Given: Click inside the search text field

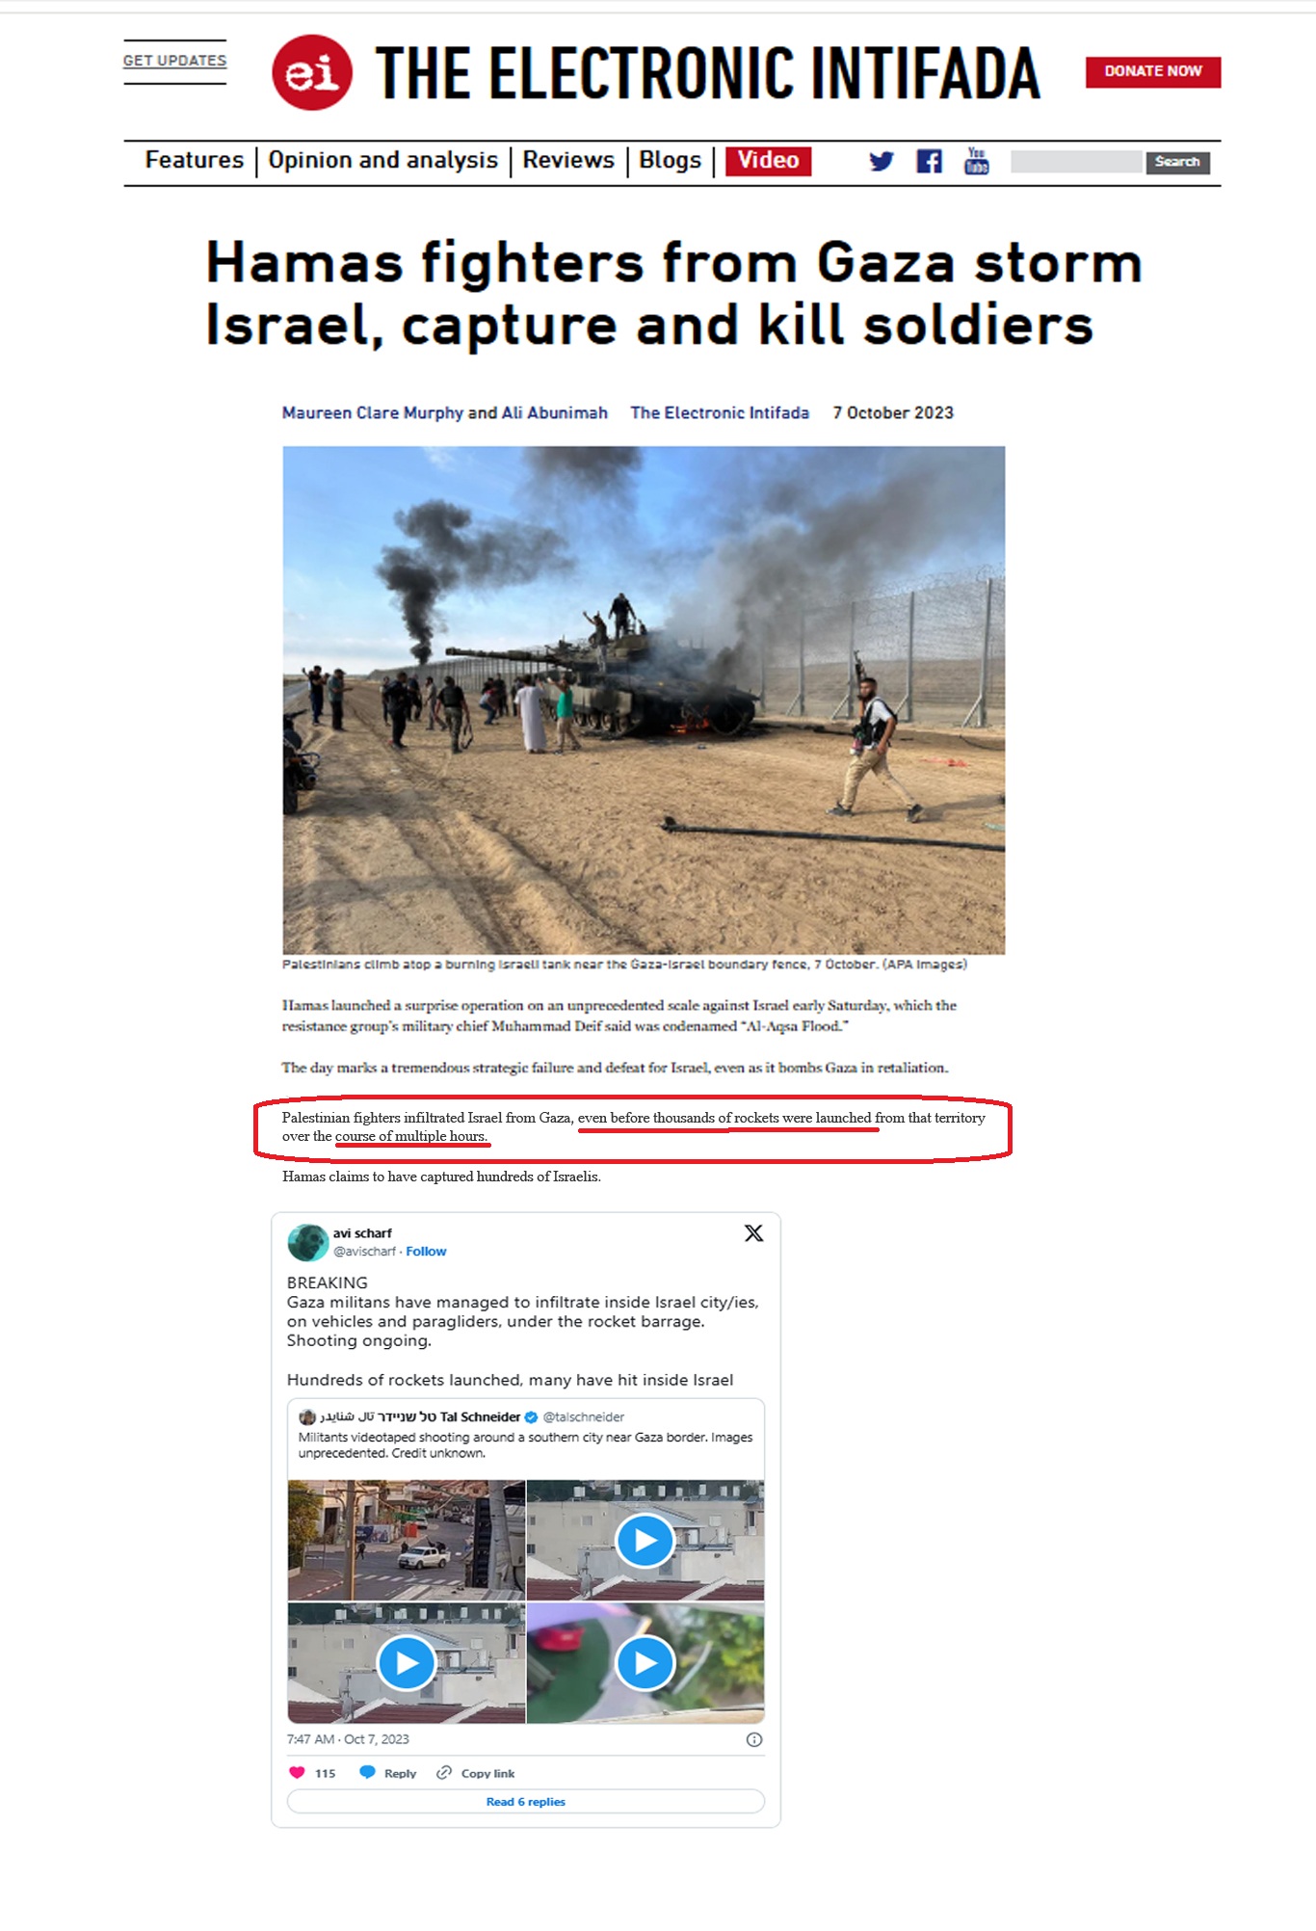Looking at the screenshot, I should pyautogui.click(x=1076, y=162).
